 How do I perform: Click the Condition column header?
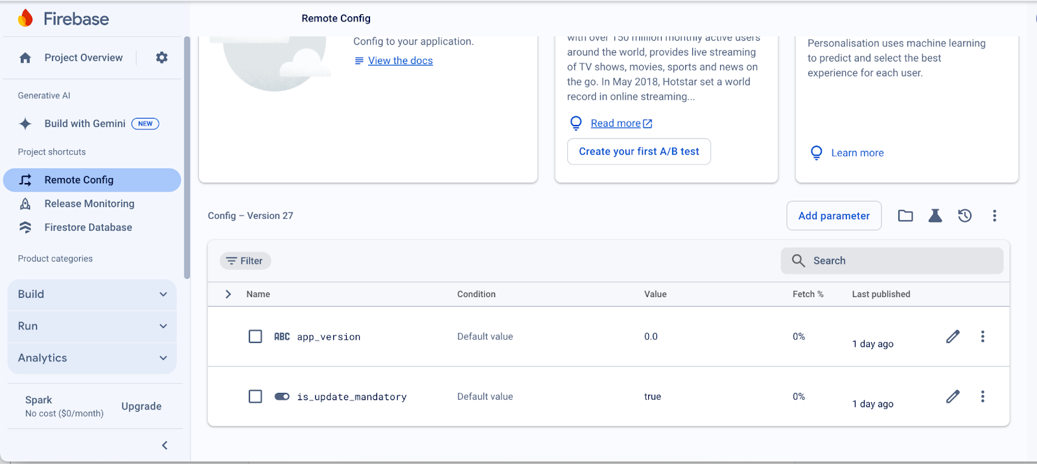(476, 294)
